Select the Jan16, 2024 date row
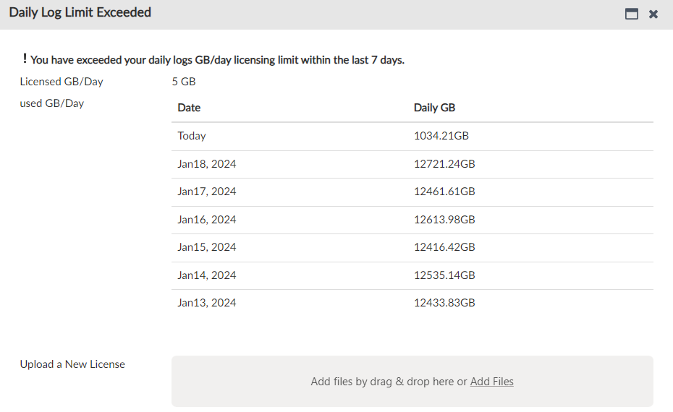Image resolution: width=673 pixels, height=412 pixels. coord(207,220)
